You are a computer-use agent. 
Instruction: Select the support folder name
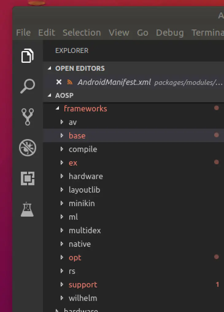83,285
